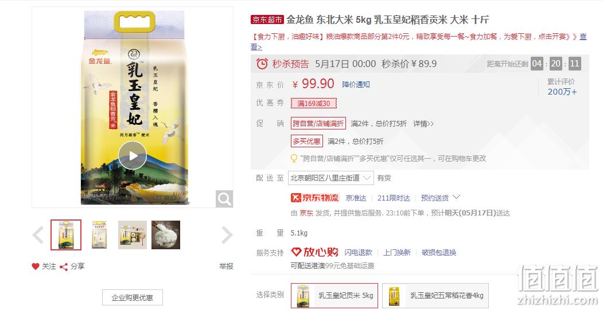Click the 降价通知 link
603x310 pixels.
[x=356, y=84]
